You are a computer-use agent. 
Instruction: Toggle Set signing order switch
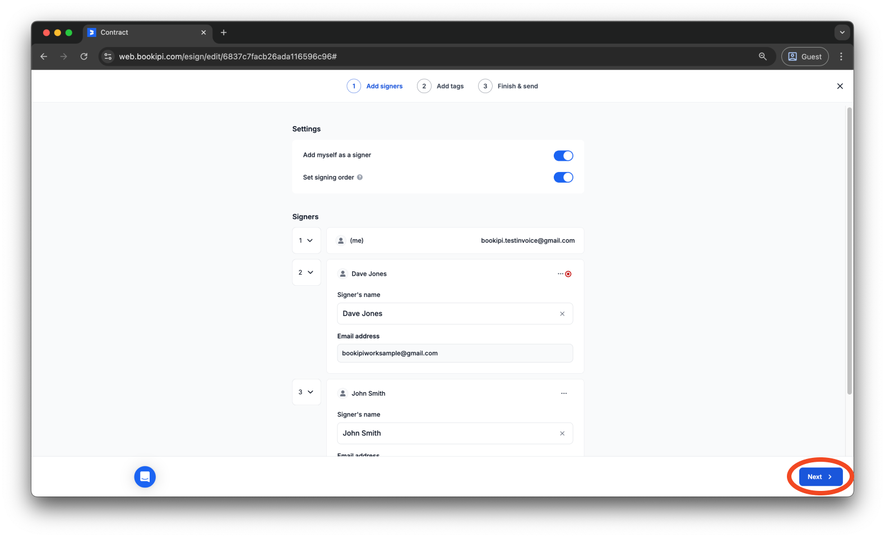(x=563, y=178)
